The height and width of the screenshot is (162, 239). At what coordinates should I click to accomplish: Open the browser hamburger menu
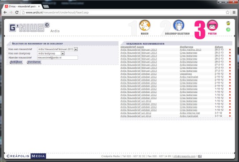tap(234, 12)
